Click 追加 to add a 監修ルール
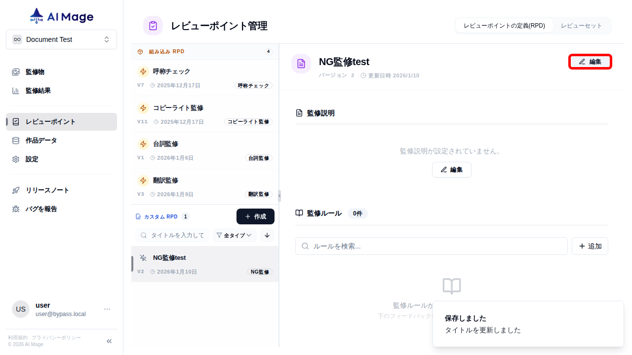Viewport: 632px width, 355px height. (x=590, y=246)
